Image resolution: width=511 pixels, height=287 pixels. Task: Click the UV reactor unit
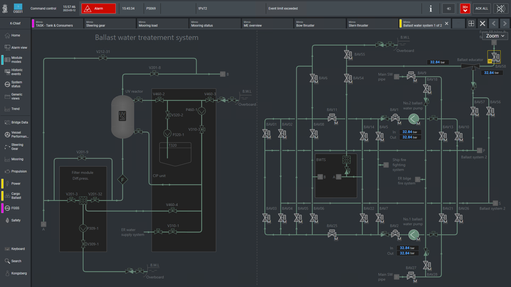tap(122, 116)
